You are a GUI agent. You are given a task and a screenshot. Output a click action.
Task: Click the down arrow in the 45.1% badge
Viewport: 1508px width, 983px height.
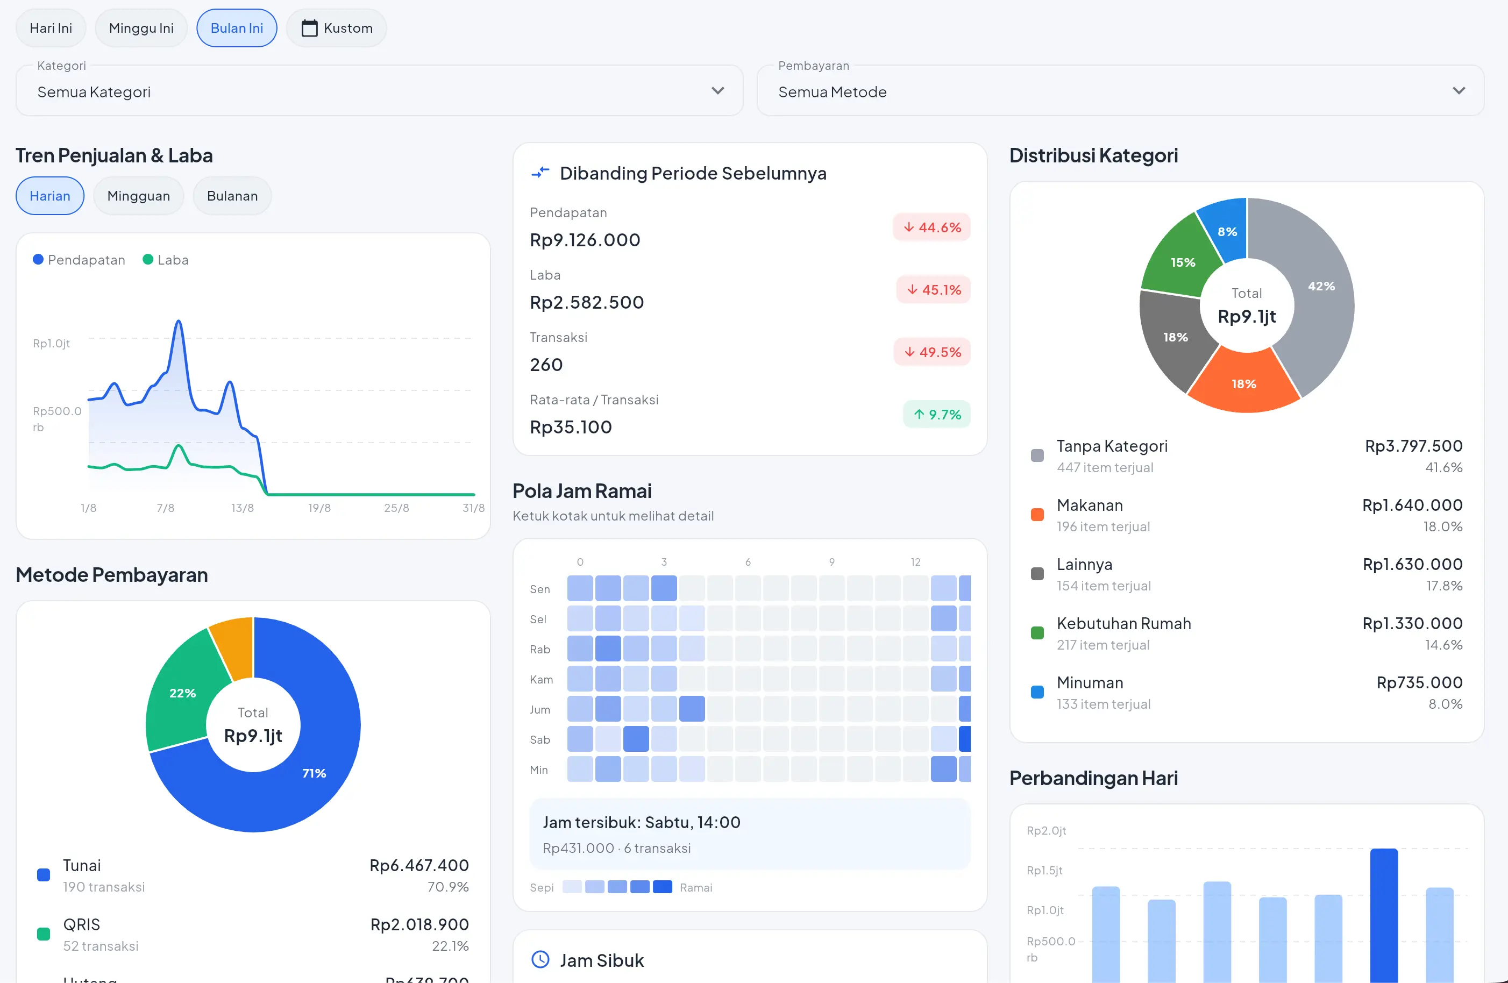(912, 289)
